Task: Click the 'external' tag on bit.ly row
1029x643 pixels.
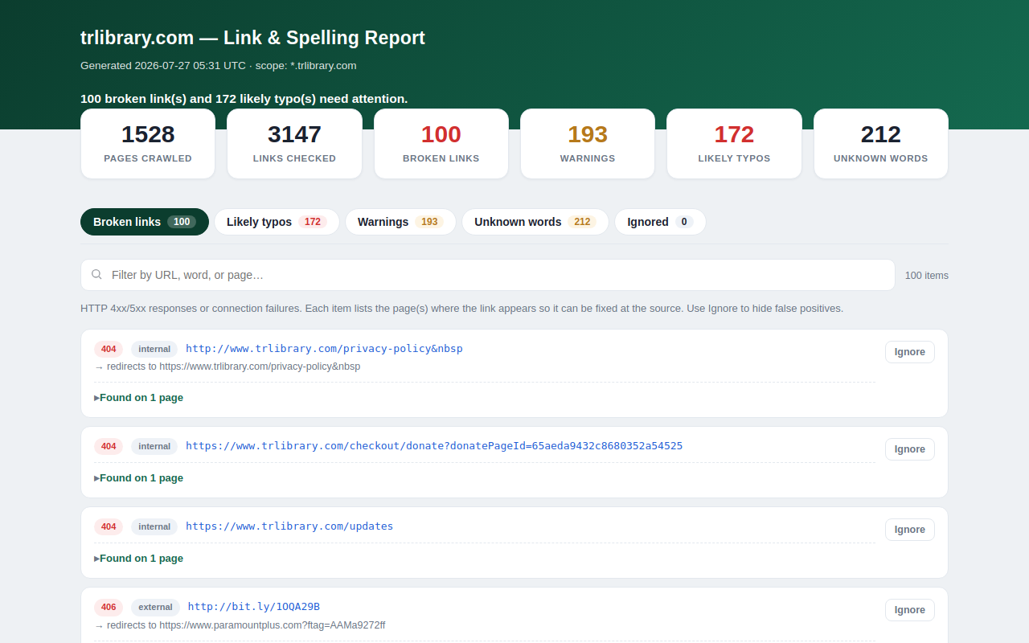Action: [156, 607]
